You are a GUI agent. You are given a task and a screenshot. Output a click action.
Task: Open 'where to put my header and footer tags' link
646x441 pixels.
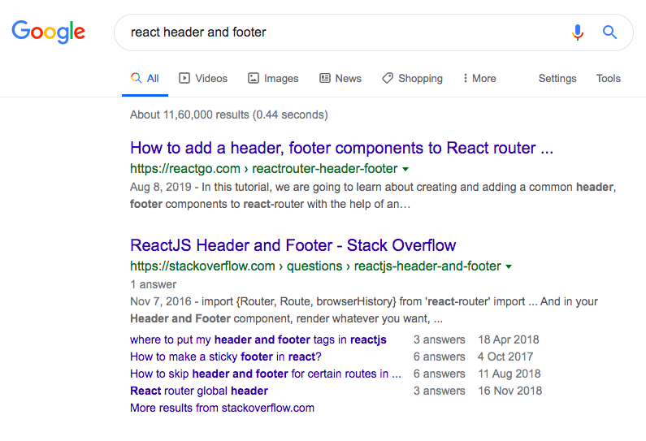[x=258, y=339]
